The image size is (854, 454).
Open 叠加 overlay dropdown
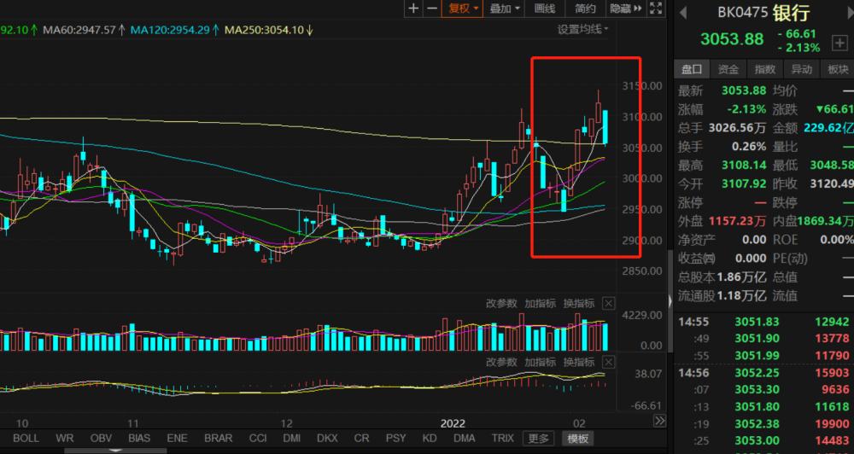tap(505, 9)
